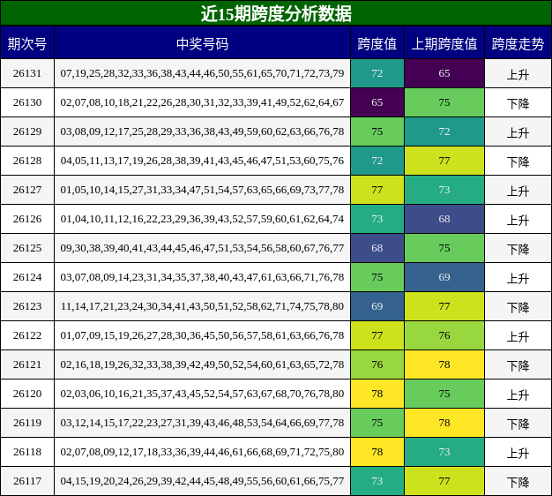The height and width of the screenshot is (496, 552).
Task: Select period number 26131
Action: (x=27, y=73)
